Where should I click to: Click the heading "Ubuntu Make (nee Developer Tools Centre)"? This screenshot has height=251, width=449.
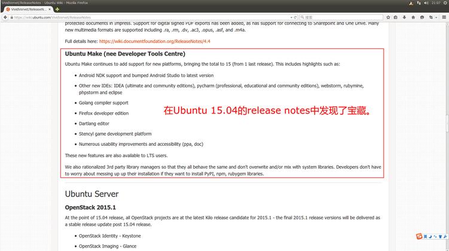tap(125, 54)
